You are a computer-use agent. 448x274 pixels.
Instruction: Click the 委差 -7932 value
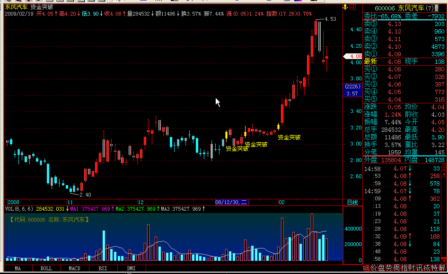point(436,17)
